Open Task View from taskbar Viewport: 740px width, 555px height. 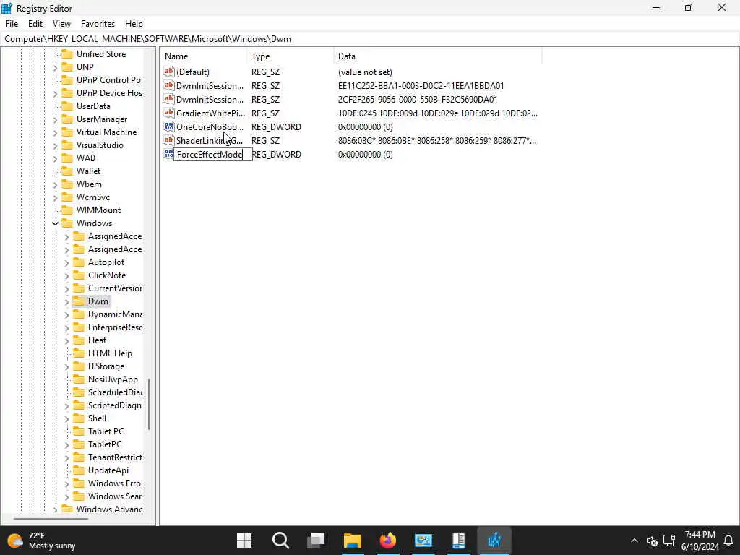[x=317, y=541]
